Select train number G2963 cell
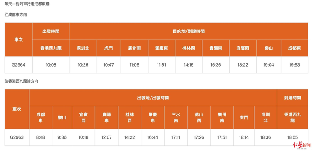 click(x=17, y=137)
